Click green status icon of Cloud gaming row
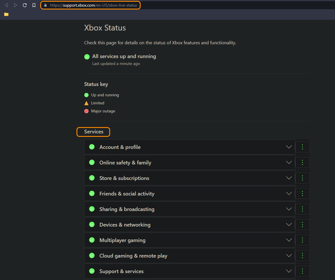This screenshot has height=280, width=335. click(92, 256)
